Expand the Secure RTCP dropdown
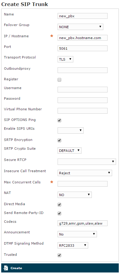The width and height of the screenshot is (120, 274). coord(87,162)
